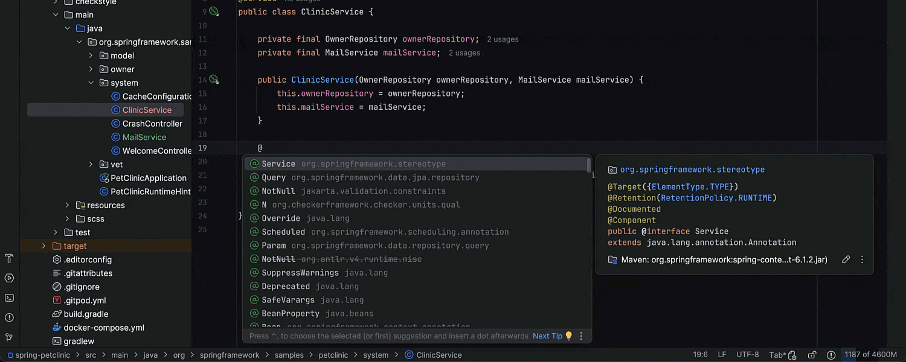Open the Problems tool window in left sidebar
This screenshot has width=906, height=362.
[9, 317]
